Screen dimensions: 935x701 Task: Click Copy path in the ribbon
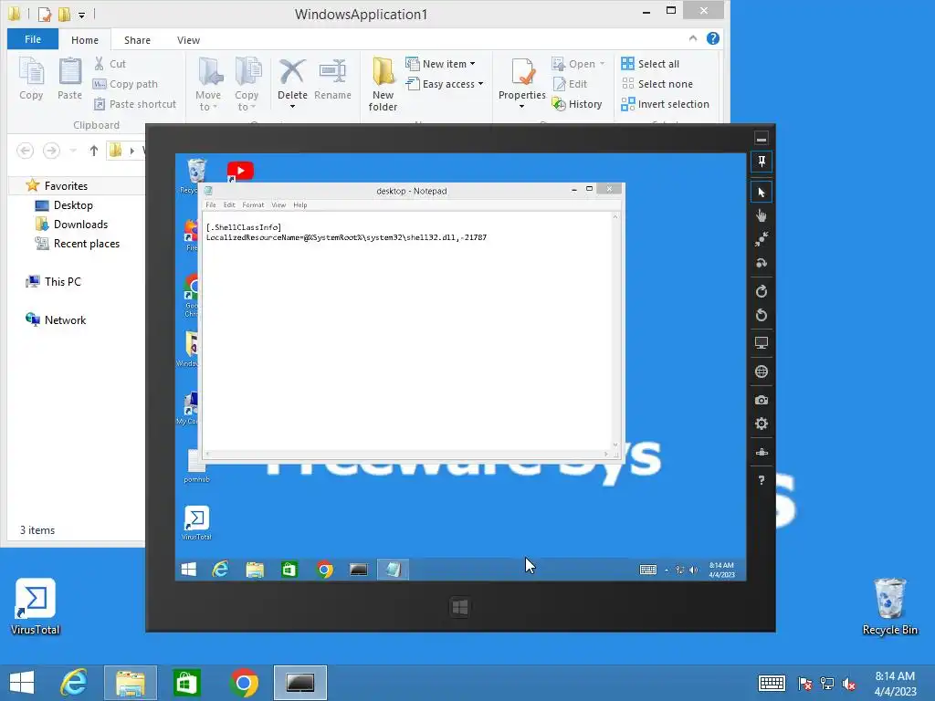click(x=125, y=84)
